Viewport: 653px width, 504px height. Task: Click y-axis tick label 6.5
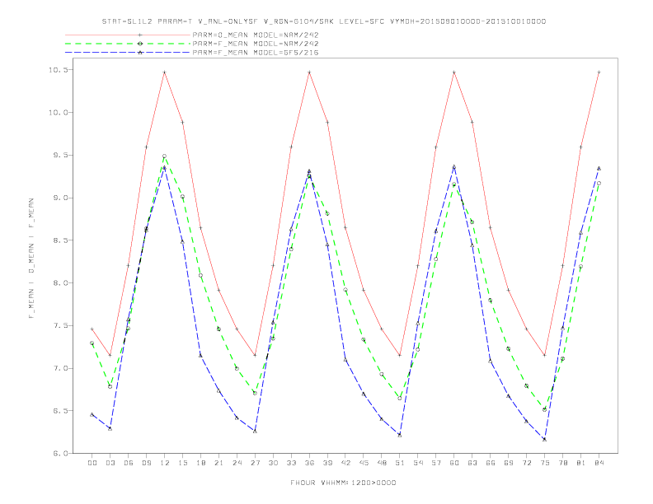point(60,411)
